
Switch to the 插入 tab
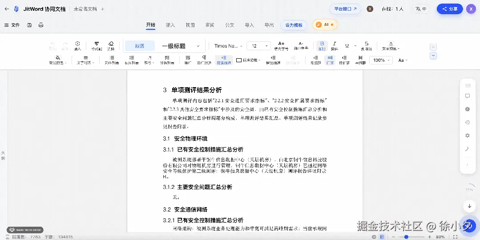(x=170, y=25)
